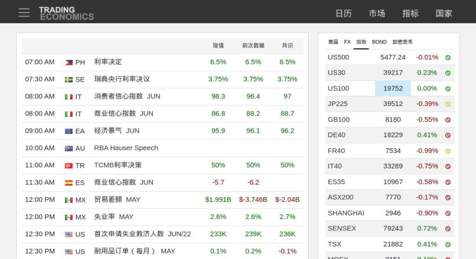This screenshot has width=476, height=259.
Task: Click the highlighted US100 value 19752
Action: pos(393,88)
